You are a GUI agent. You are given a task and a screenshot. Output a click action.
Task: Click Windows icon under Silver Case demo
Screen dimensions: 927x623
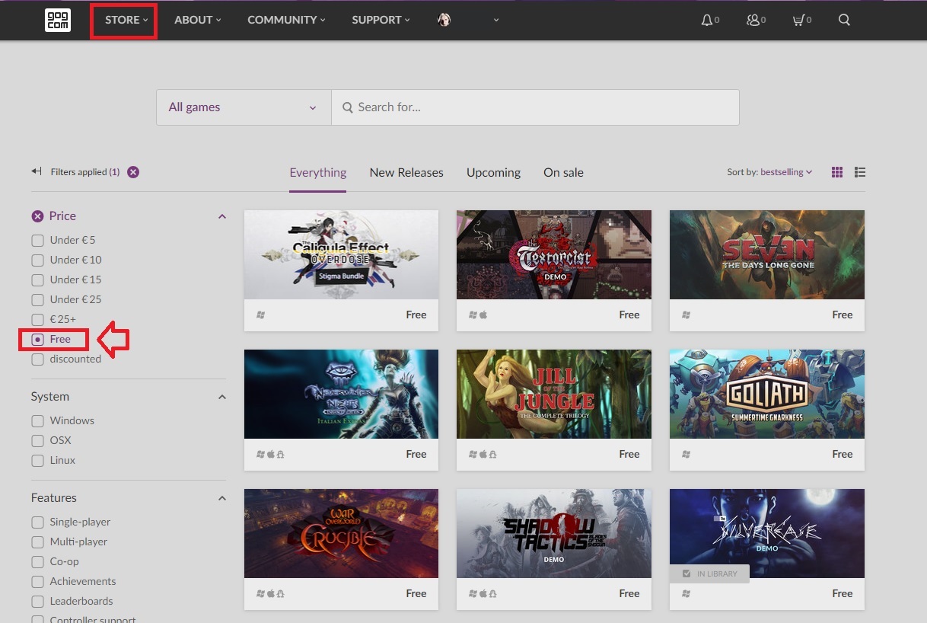coord(686,593)
